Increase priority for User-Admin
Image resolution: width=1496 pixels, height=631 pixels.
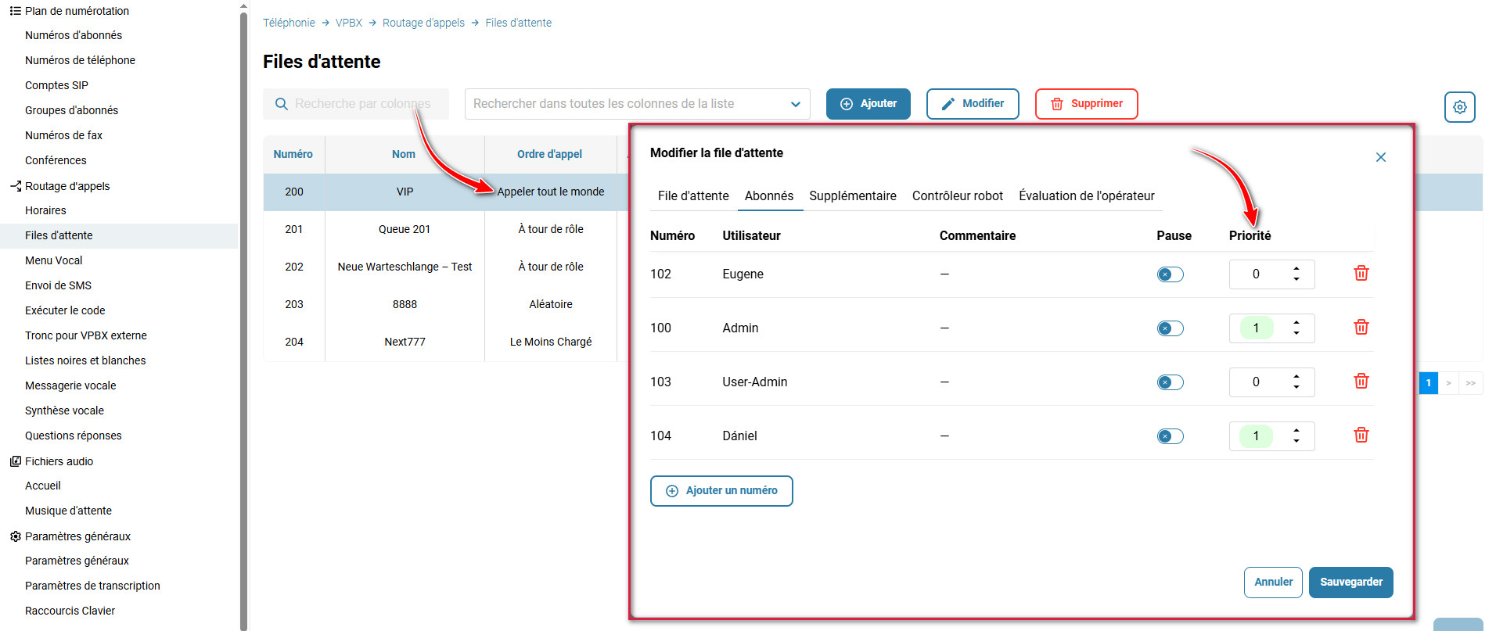click(1296, 377)
